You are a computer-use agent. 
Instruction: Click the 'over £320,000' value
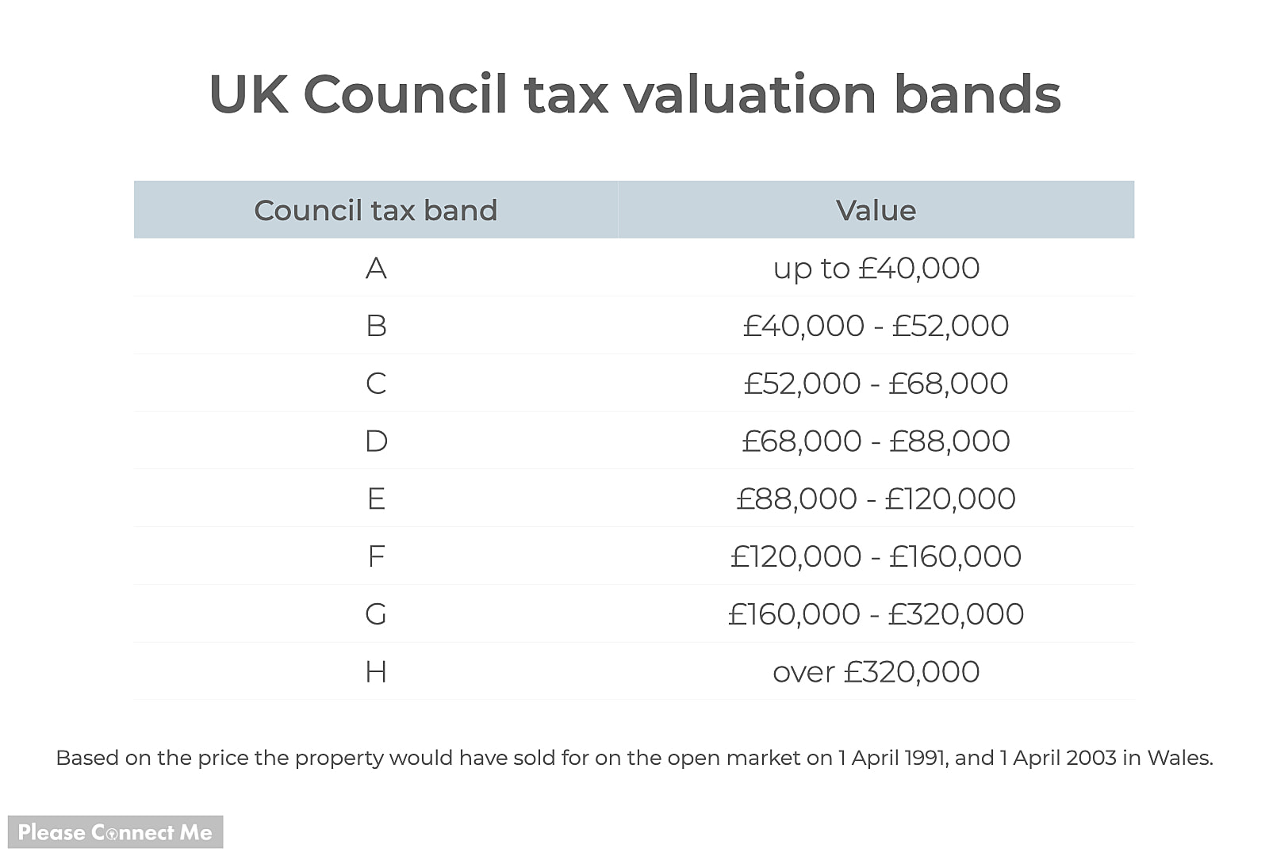(876, 672)
